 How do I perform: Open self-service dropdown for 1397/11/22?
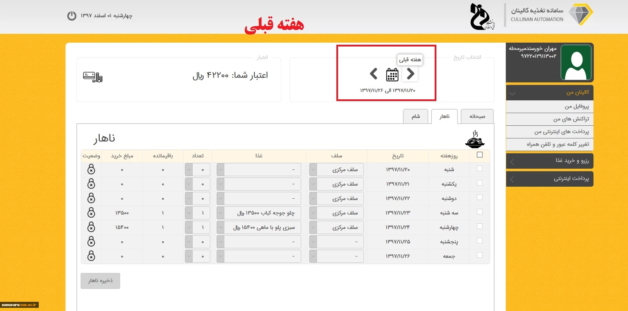click(336, 199)
